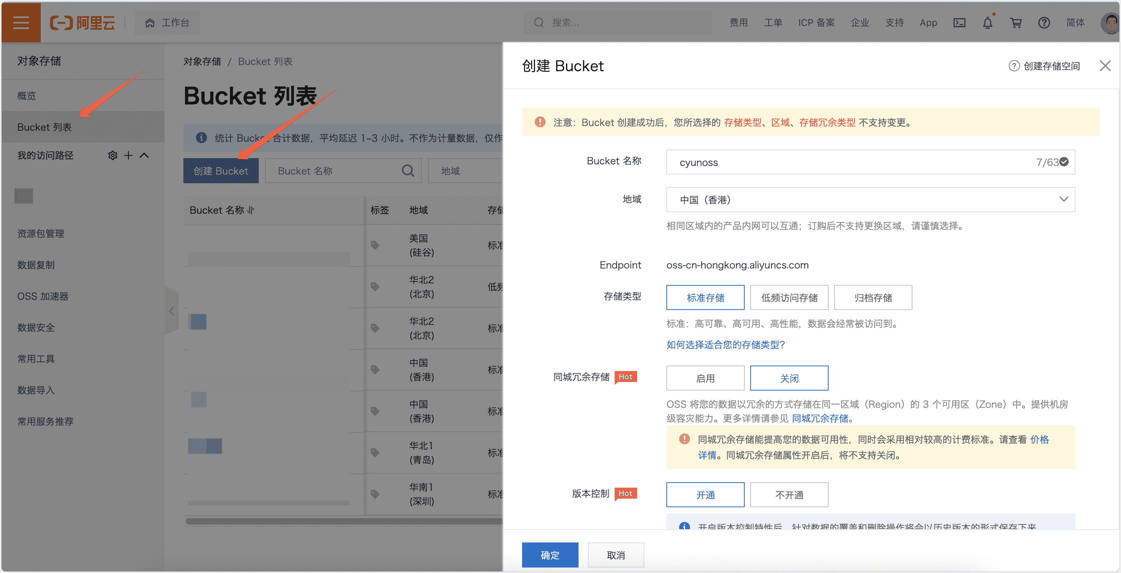Viewport: 1121px width, 573px height.
Task: Click the Bucket 名称 input with cyunoss
Action: tap(870, 162)
